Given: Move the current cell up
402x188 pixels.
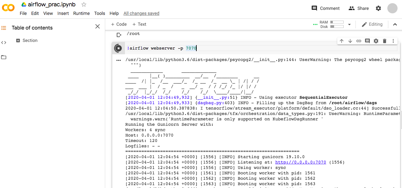Looking at the screenshot, I should pyautogui.click(x=341, y=41).
